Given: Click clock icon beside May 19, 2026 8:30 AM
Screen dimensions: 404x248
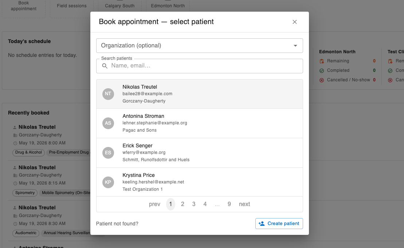Looking at the screenshot, I should [x=15, y=224].
